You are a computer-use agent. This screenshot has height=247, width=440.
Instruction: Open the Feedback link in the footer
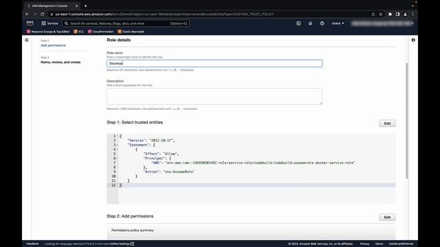[32, 244]
